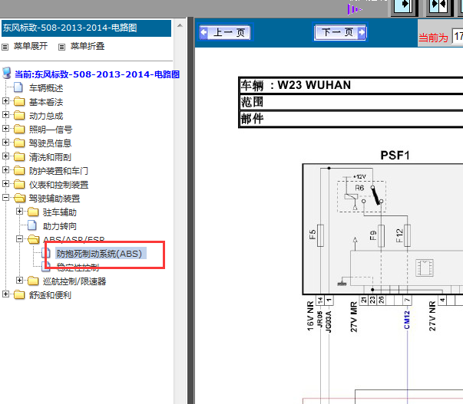Screen dimensions: 463x404
Task: Click the 当前:东风标致-508-2013-2014-电路图 root link
Action: [x=98, y=74]
